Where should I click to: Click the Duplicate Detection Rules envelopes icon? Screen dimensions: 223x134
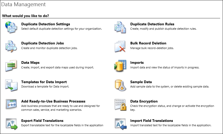120,27
